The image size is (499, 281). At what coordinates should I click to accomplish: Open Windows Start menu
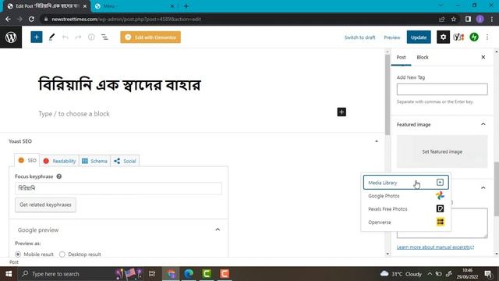click(x=9, y=274)
